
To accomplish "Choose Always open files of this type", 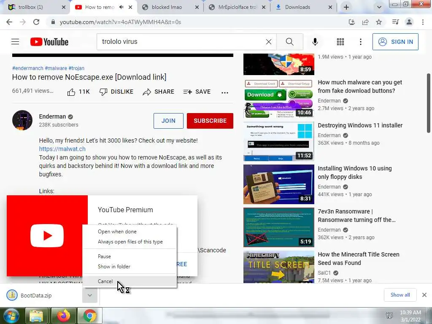I will tap(130, 242).
